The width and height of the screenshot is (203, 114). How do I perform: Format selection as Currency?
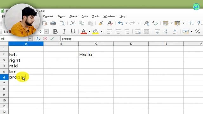(186, 32)
